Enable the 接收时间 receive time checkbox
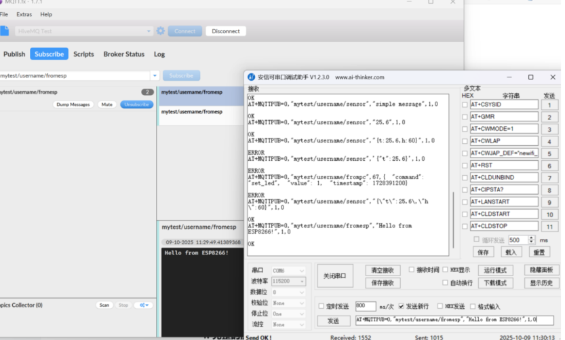The height and width of the screenshot is (340, 565). (x=412, y=269)
